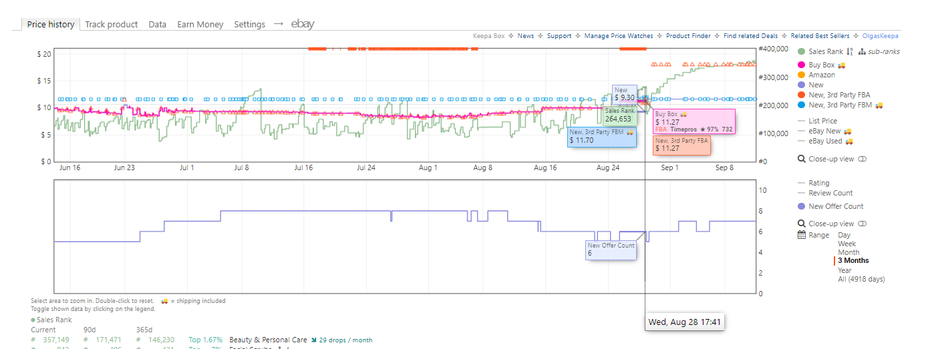
Task: Click Find related Deals
Action: click(751, 36)
